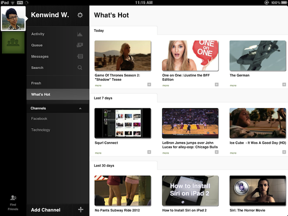This screenshot has height=216, width=288.
Task: Collapse the Channels section arrow
Action: [x=80, y=108]
